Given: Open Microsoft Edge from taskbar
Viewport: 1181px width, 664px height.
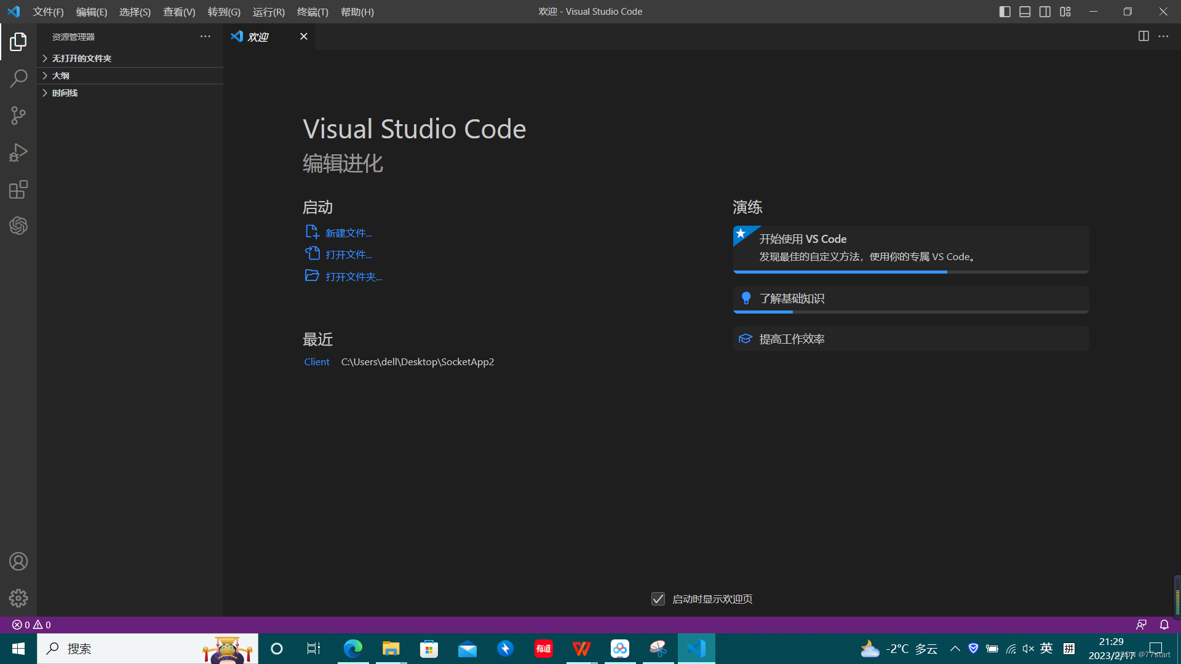Looking at the screenshot, I should pyautogui.click(x=353, y=649).
